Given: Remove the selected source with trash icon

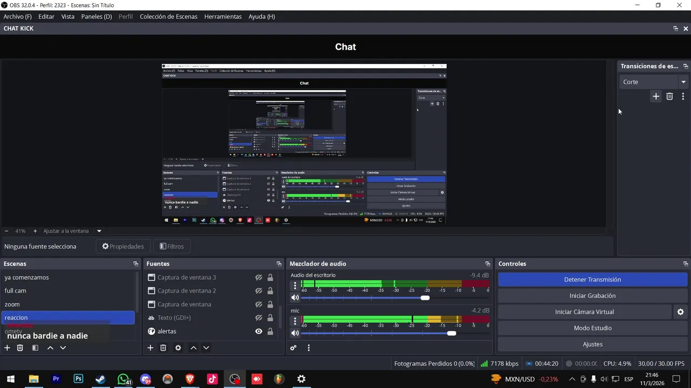Looking at the screenshot, I should point(163,348).
